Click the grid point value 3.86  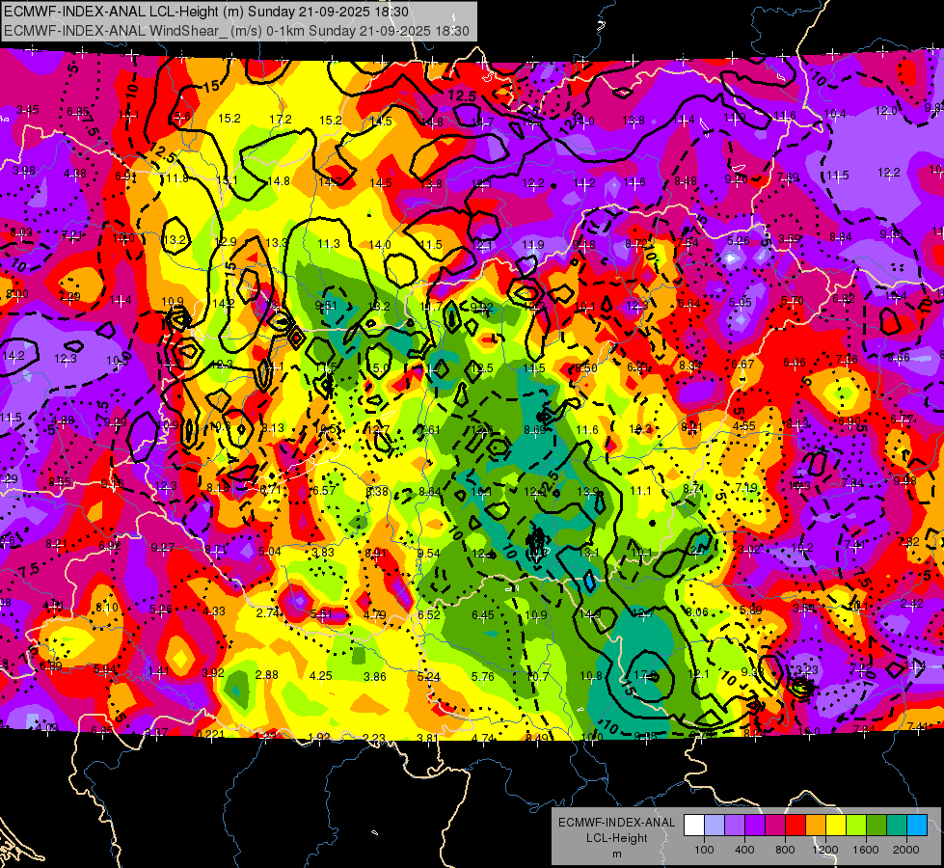click(374, 677)
